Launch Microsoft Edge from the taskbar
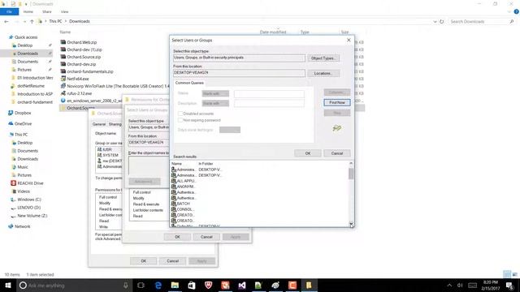 coord(158,286)
